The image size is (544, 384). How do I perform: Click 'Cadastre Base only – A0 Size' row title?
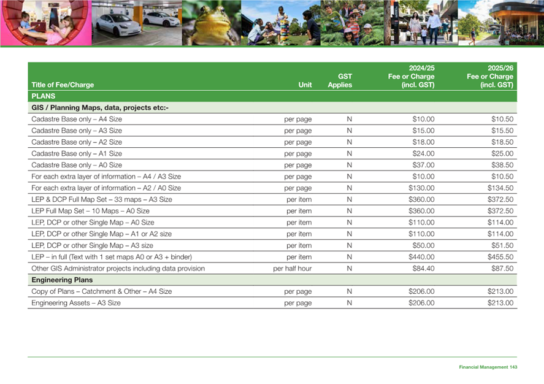77,165
